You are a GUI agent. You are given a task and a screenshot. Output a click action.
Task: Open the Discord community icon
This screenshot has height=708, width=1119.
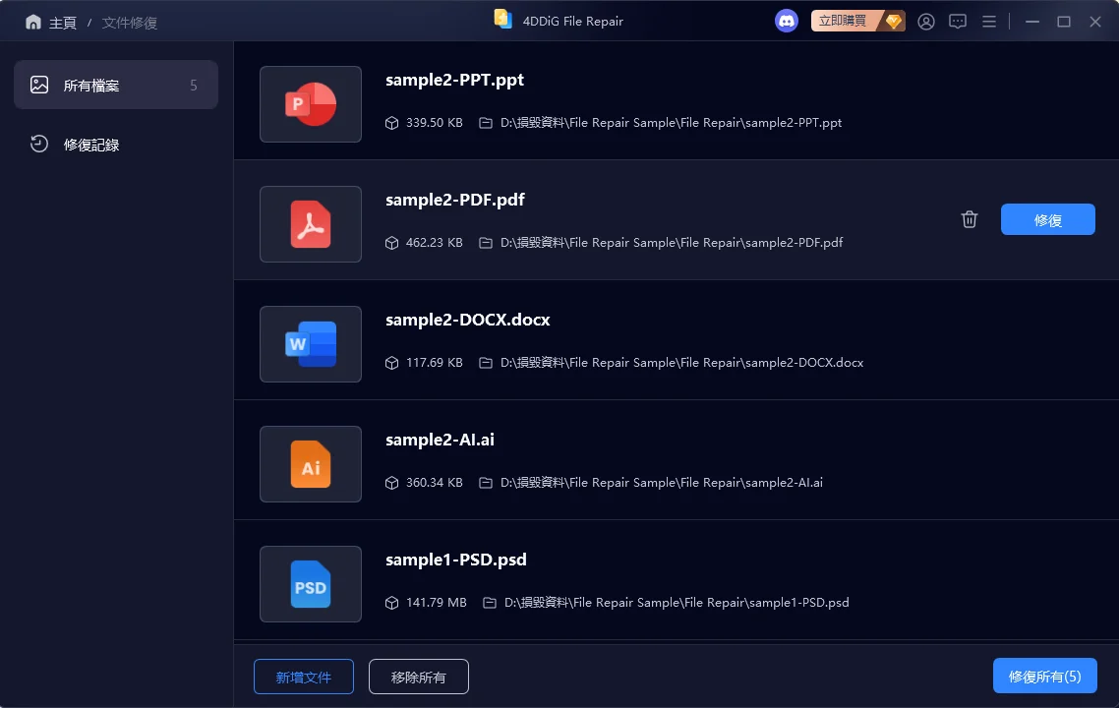tap(787, 22)
